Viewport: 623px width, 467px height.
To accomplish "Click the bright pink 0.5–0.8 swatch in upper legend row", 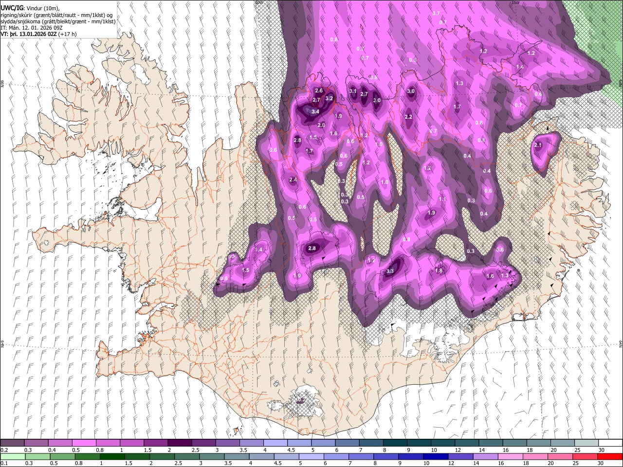I will tap(84, 443).
